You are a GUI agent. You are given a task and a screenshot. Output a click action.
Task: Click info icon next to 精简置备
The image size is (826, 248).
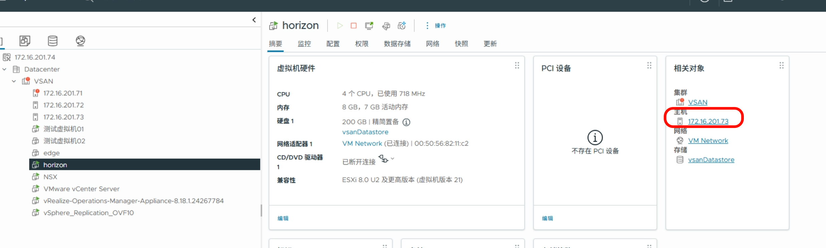(406, 122)
